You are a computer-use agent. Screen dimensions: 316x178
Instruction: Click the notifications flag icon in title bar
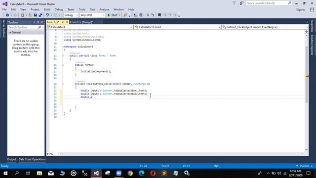pos(234,3)
